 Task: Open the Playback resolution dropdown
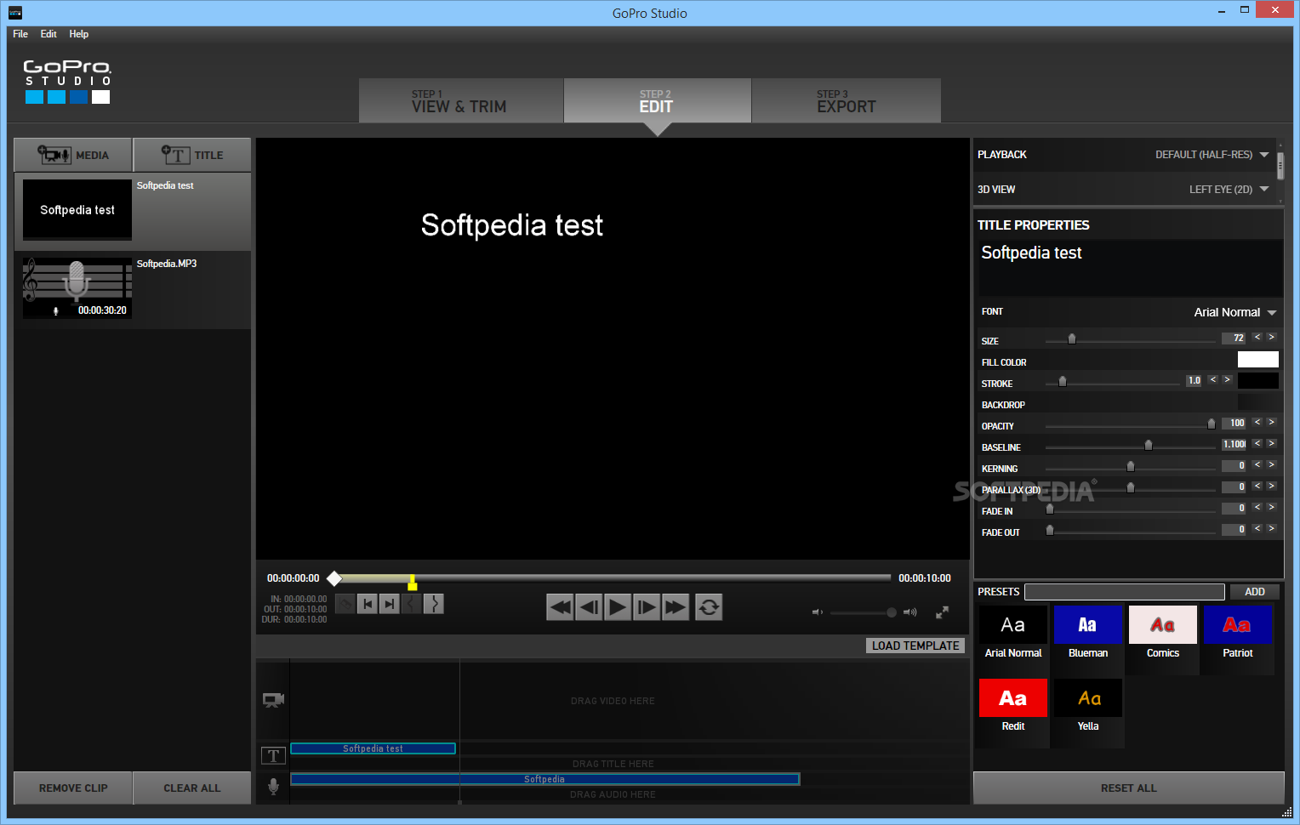coord(1212,155)
